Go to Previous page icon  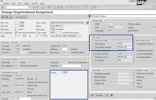pos(71,7)
